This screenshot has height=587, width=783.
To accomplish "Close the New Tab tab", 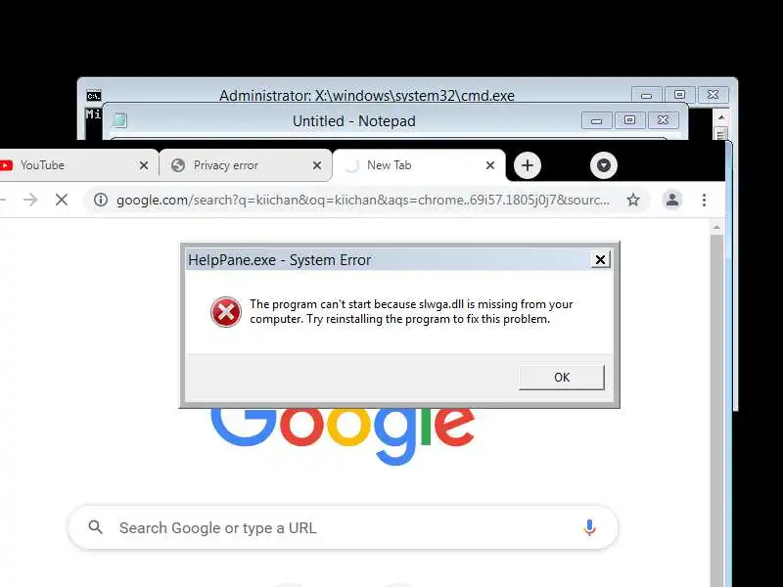I will 490,165.
